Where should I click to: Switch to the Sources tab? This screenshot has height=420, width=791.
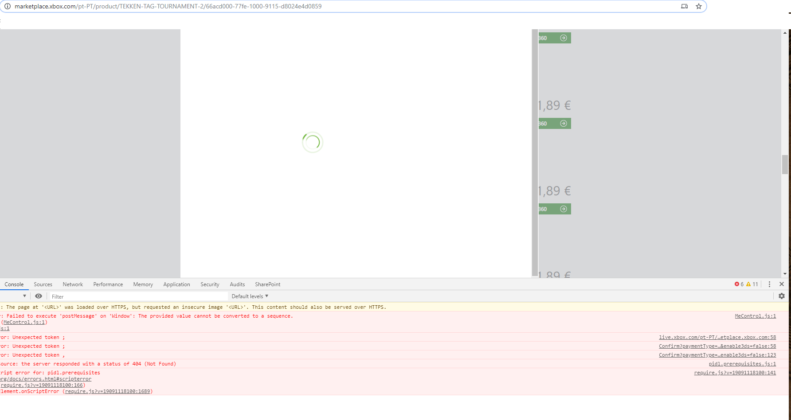[x=43, y=284]
